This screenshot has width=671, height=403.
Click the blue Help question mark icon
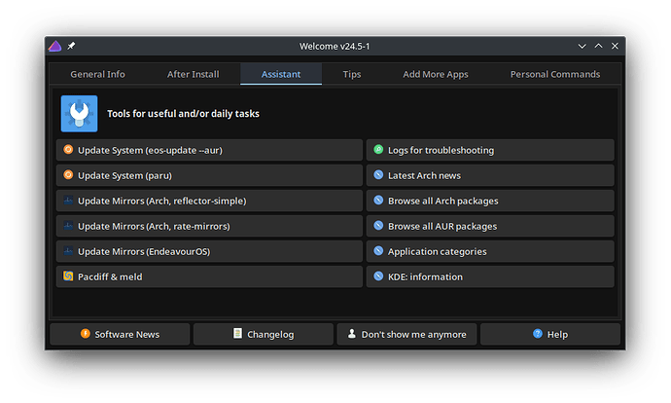click(537, 334)
